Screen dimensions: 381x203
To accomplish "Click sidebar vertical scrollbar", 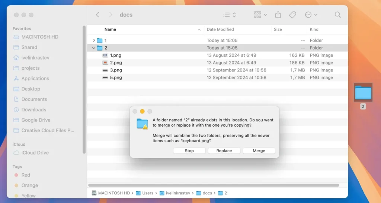I will pos(84,89).
